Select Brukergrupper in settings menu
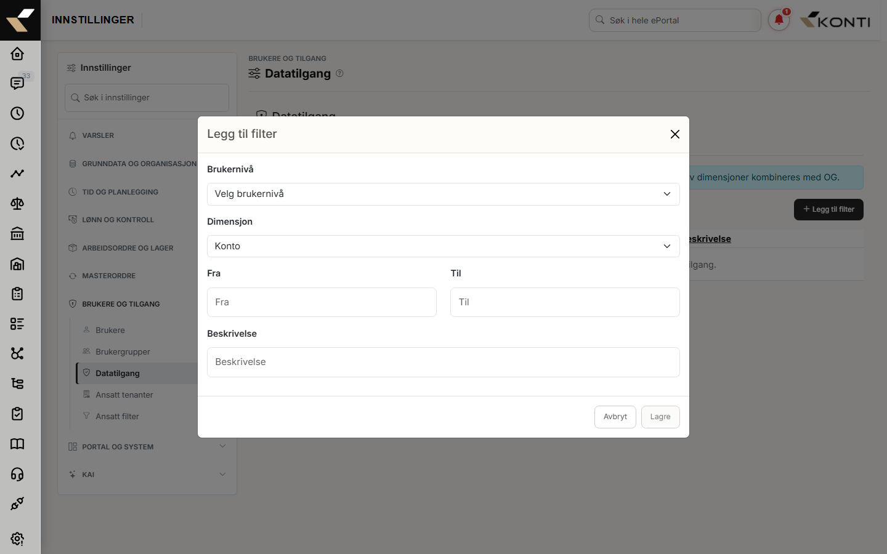 [x=123, y=351]
